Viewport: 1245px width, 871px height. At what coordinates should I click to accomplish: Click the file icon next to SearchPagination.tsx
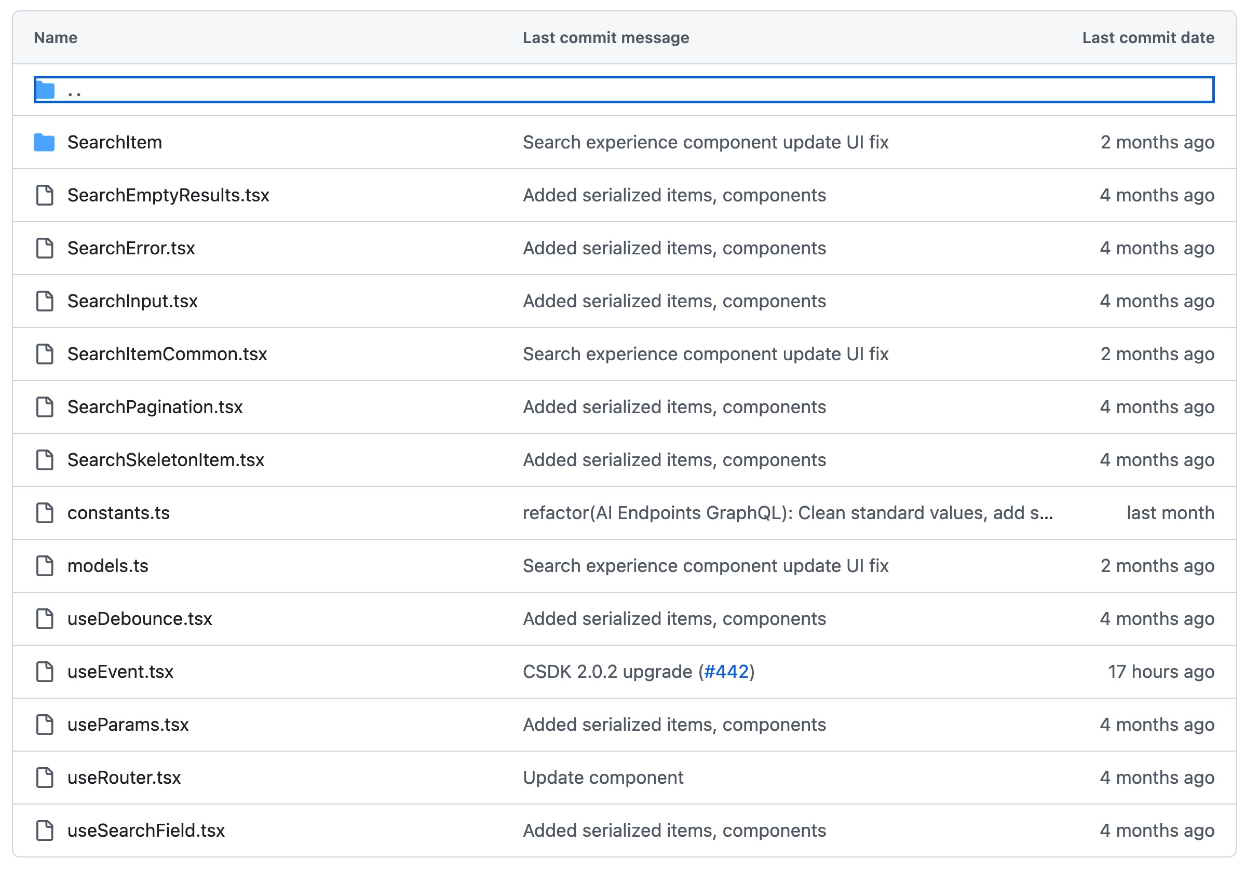click(45, 407)
